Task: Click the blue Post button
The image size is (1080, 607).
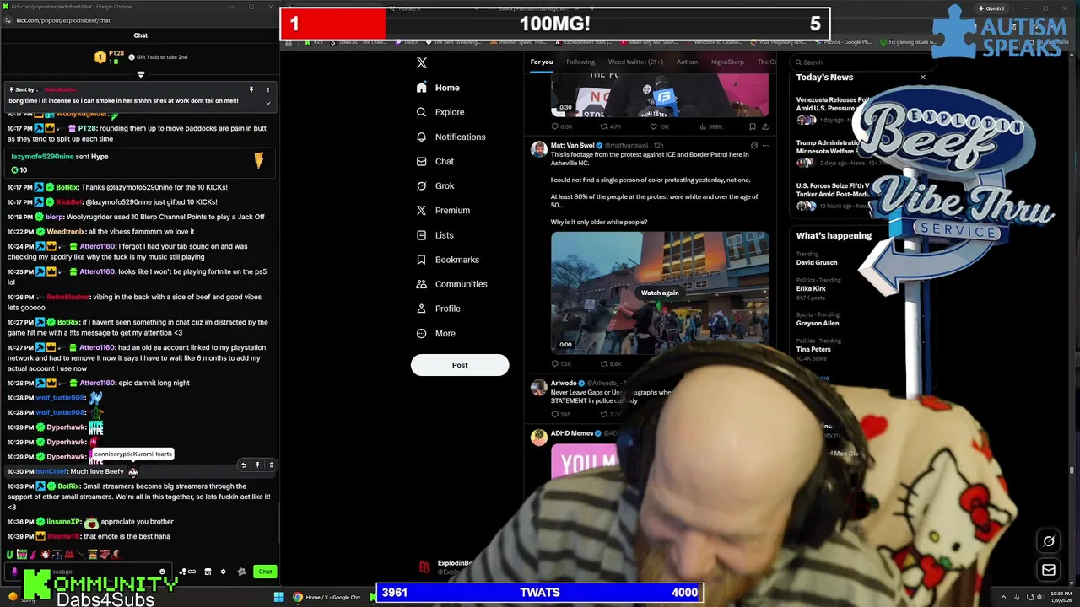Action: 460,365
